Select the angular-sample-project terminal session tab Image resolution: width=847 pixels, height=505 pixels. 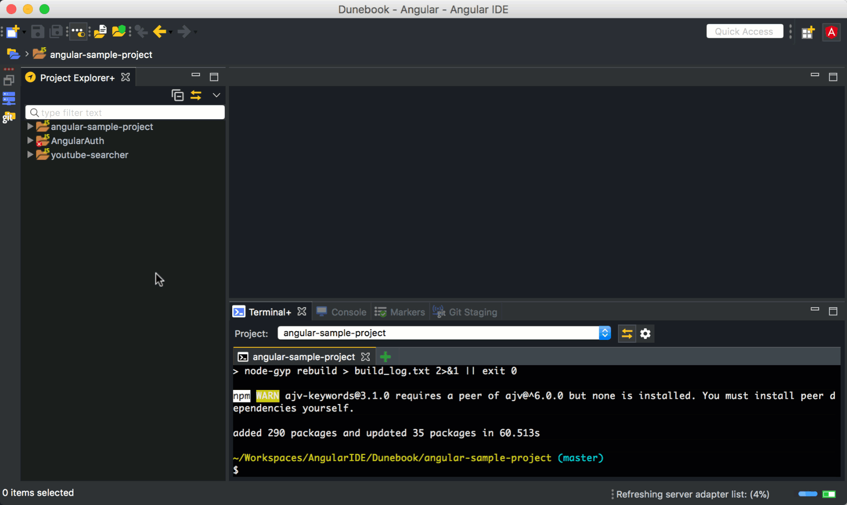click(304, 357)
